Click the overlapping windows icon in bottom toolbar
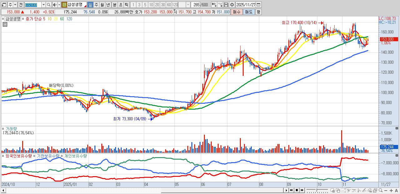The image size is (400, 194). point(338,190)
